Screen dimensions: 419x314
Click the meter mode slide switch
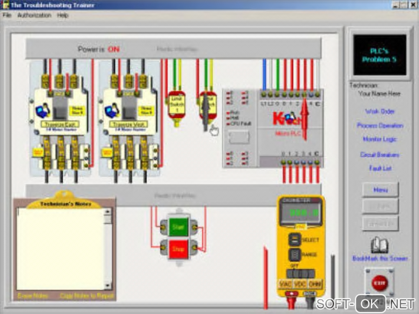click(x=301, y=274)
